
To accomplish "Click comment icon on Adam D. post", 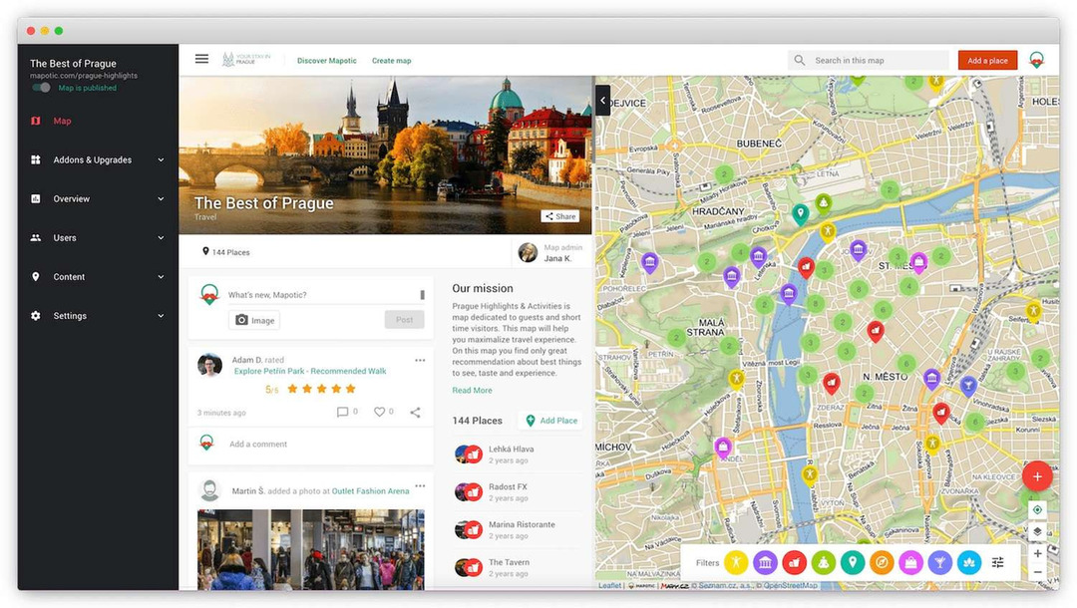I will (342, 412).
